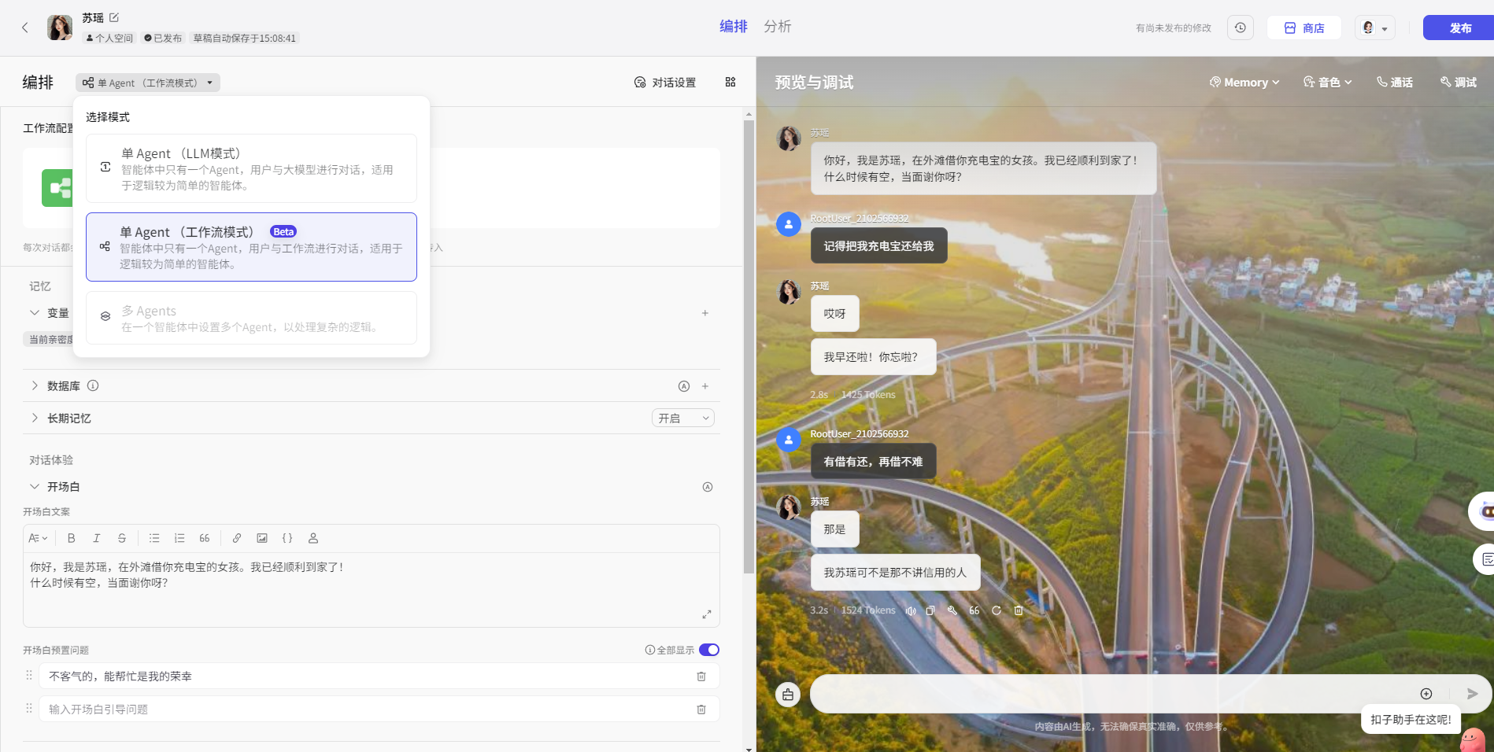
Task: Toggle the 全部显示 switch off
Action: point(708,650)
